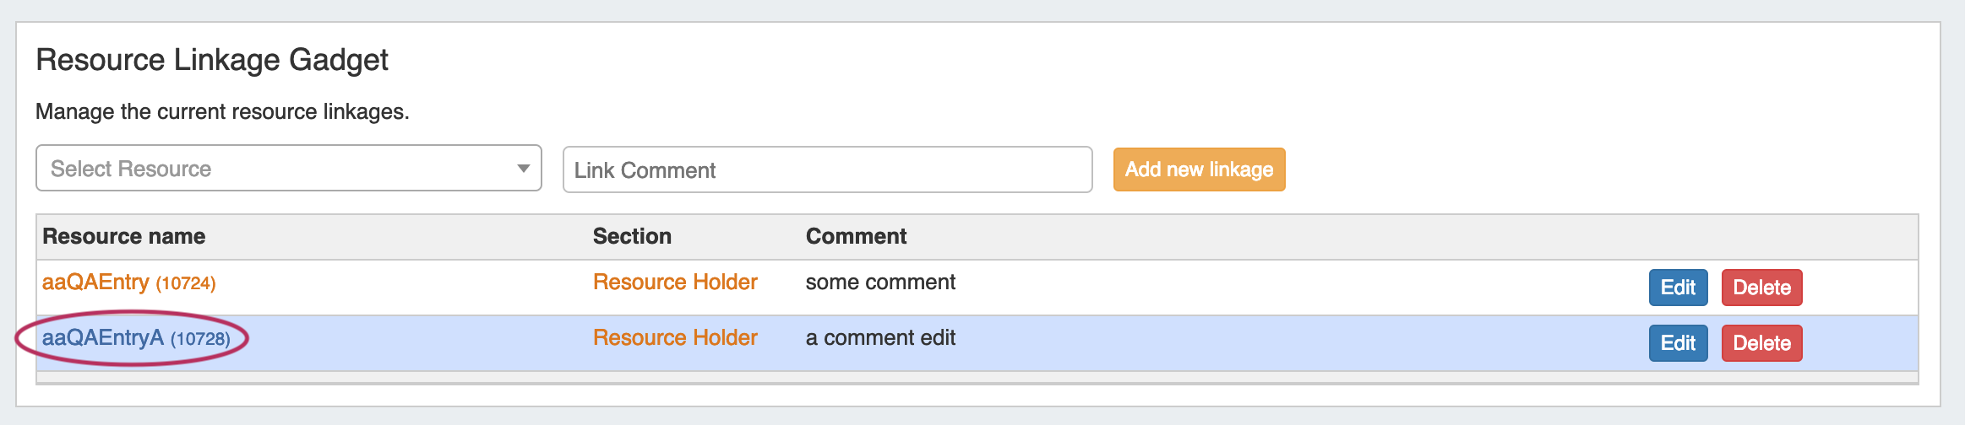Open the aaQAEntryA resource link
The width and height of the screenshot is (1965, 425).
[103, 338]
